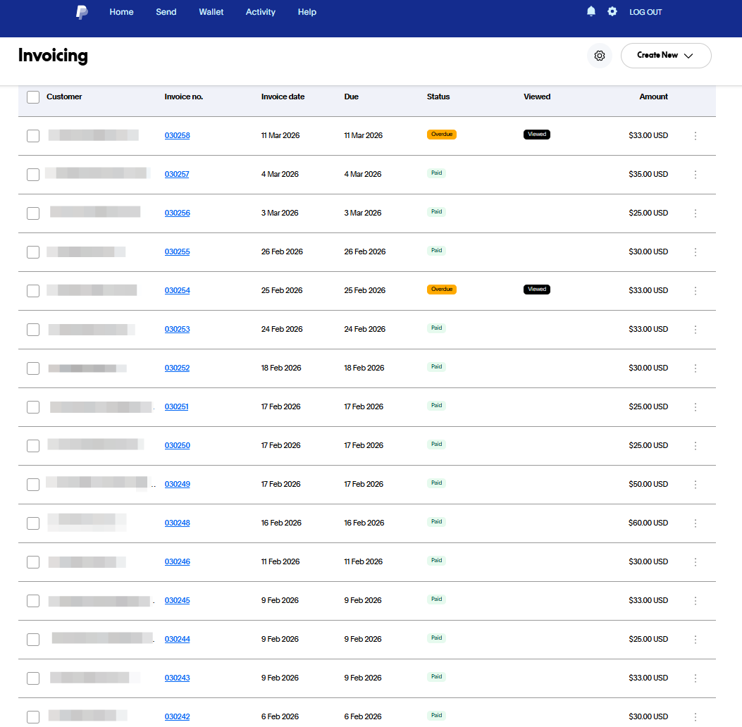Check the row checkbox for invoice 030252

[33, 368]
